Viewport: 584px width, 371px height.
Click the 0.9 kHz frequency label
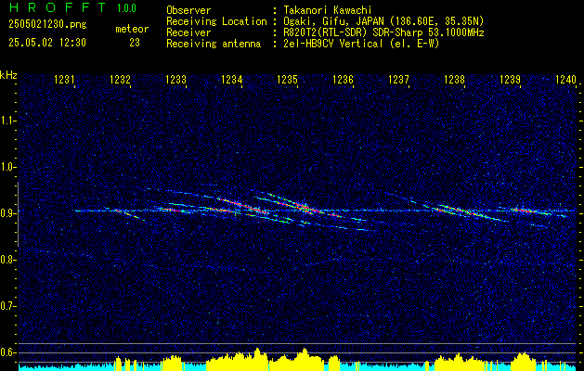pos(8,213)
